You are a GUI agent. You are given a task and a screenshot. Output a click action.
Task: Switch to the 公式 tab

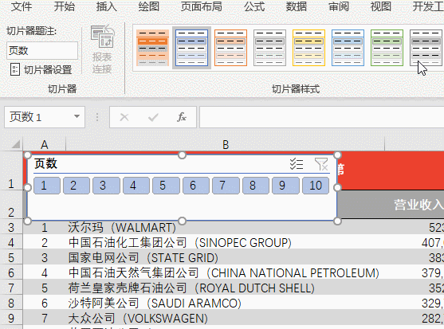click(x=254, y=6)
